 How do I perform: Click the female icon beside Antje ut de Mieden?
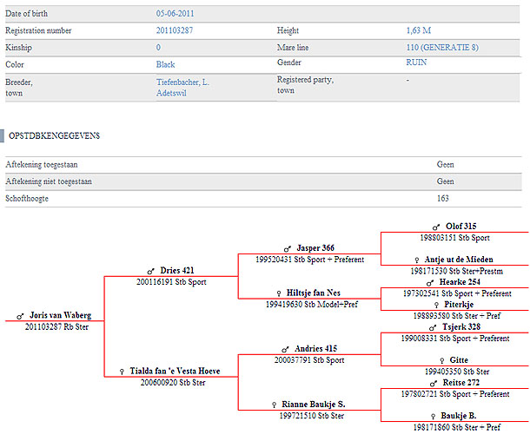pyautogui.click(x=417, y=260)
